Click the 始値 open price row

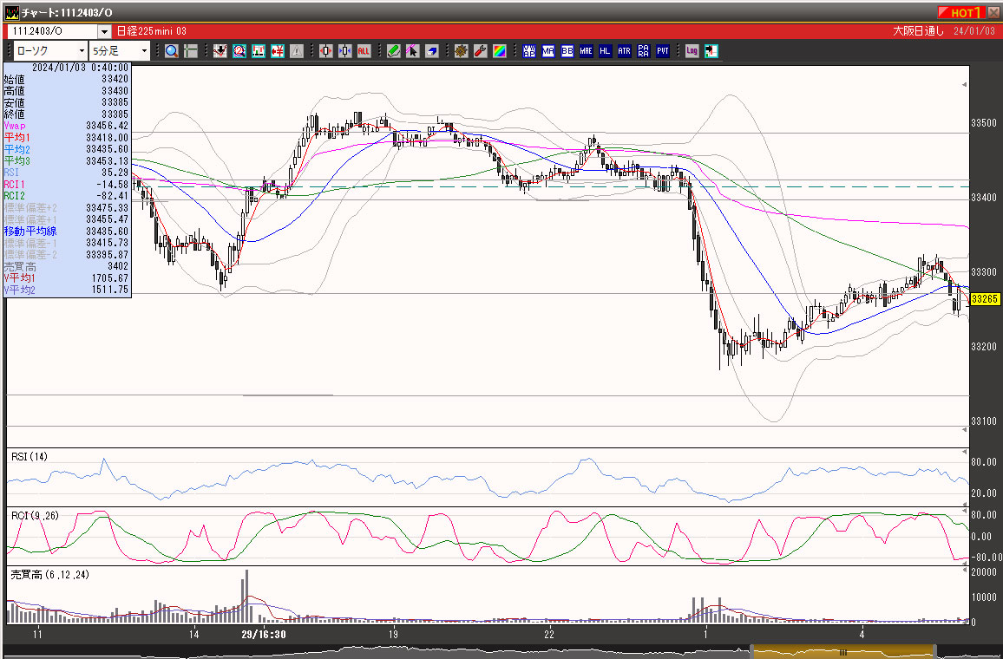[x=67, y=79]
